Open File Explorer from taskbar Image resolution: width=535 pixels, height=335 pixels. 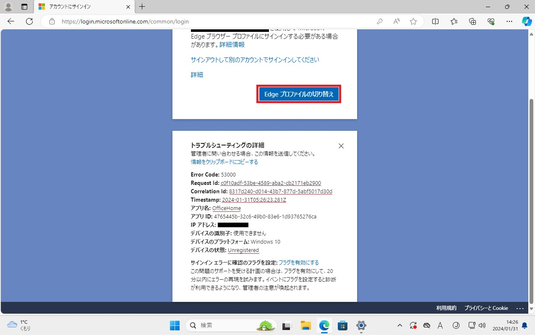click(x=305, y=325)
